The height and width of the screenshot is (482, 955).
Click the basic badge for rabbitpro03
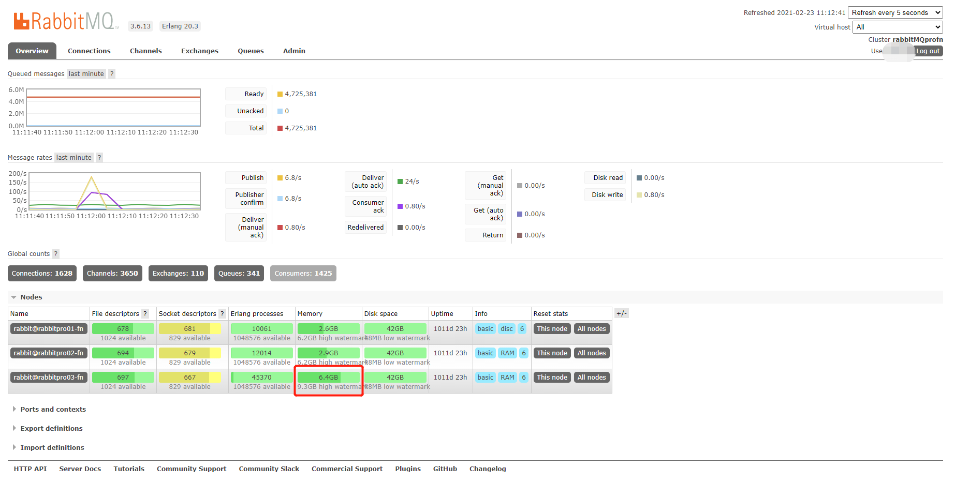click(486, 378)
